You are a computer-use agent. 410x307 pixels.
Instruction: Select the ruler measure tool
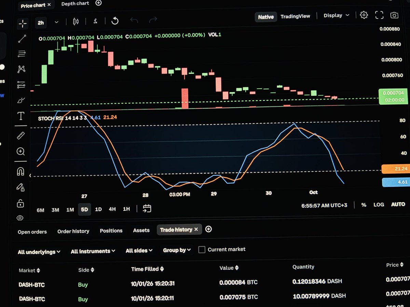tap(21, 136)
